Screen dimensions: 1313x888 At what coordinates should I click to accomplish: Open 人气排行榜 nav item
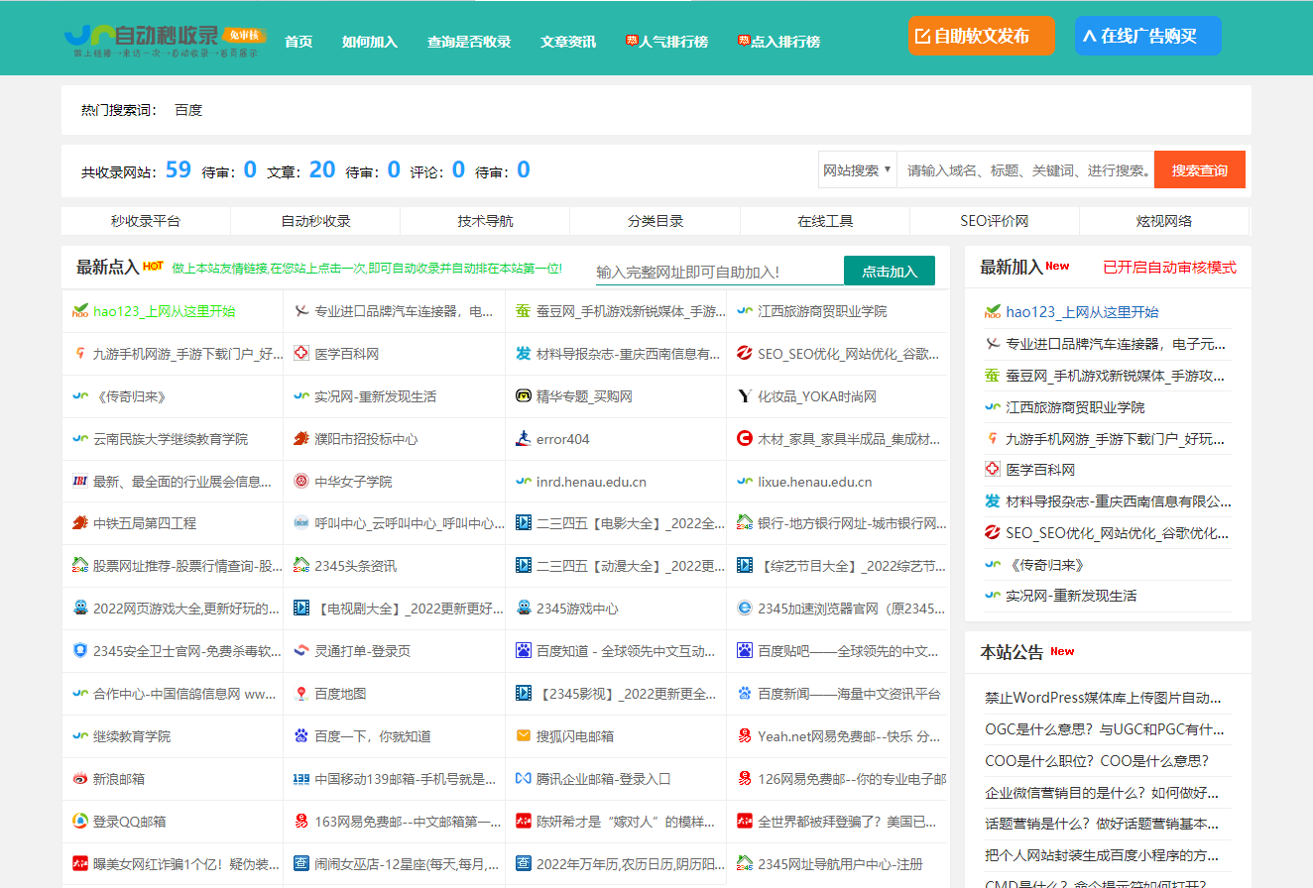point(667,42)
